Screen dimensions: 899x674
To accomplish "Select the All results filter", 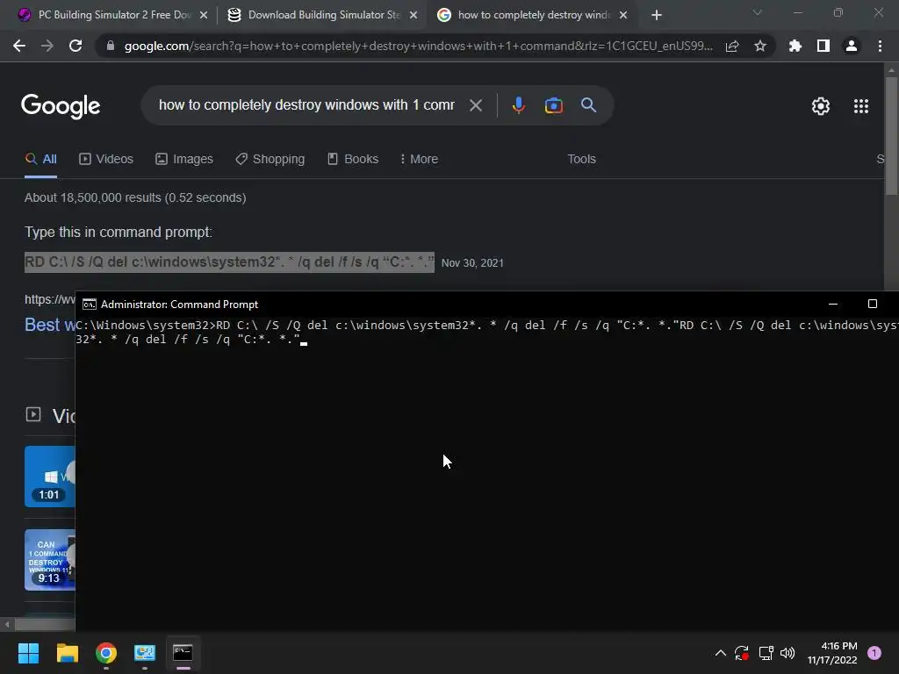I will [x=40, y=160].
